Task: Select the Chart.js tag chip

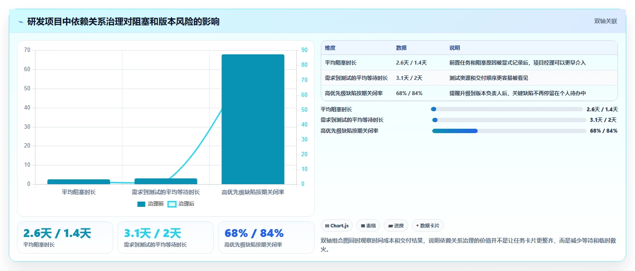Action: coord(337,226)
